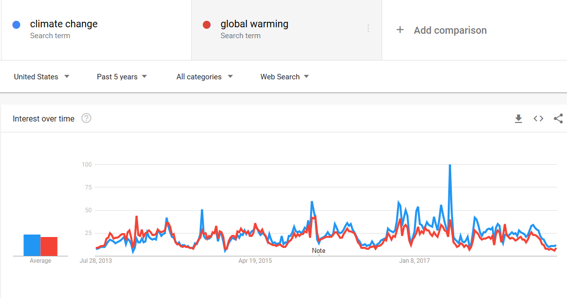Open global warming term options menu
Image resolution: width=567 pixels, height=298 pixels.
(368, 29)
